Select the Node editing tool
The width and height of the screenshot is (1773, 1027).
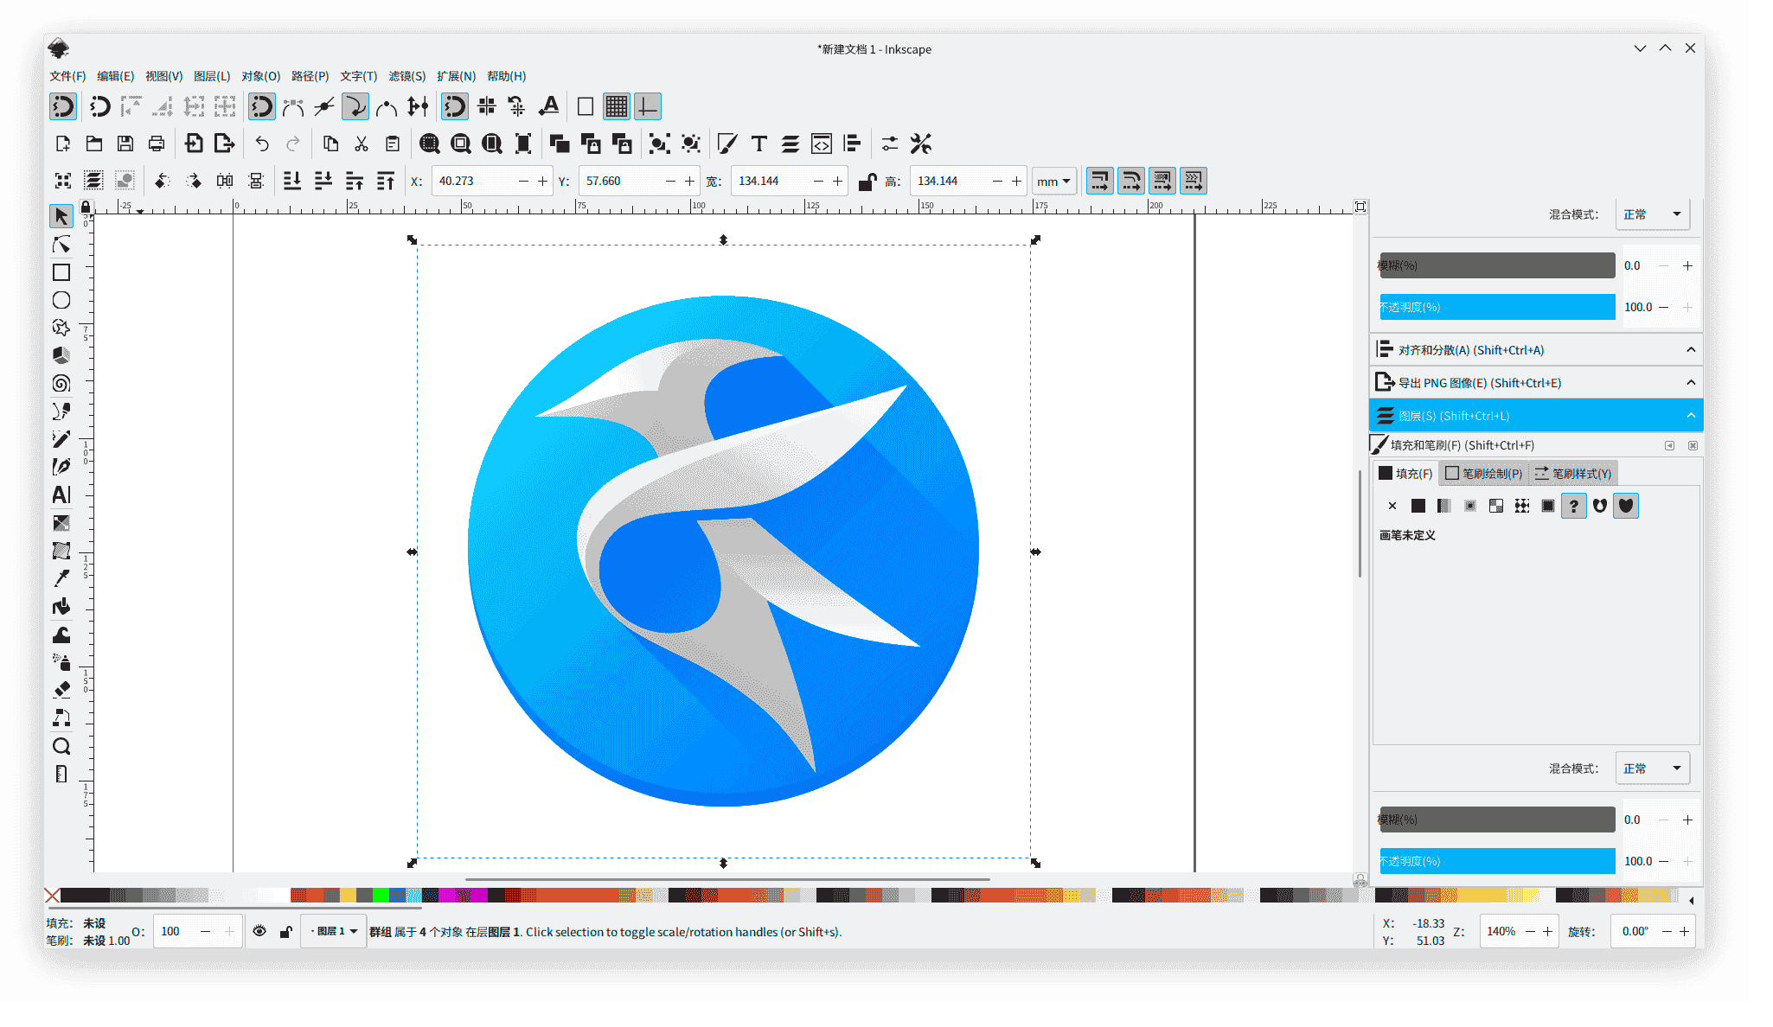click(x=61, y=245)
